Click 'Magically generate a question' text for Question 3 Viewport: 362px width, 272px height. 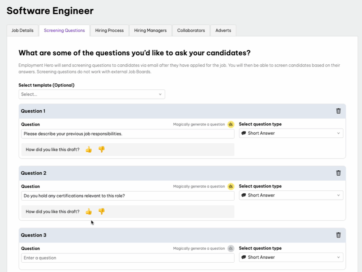199,249
